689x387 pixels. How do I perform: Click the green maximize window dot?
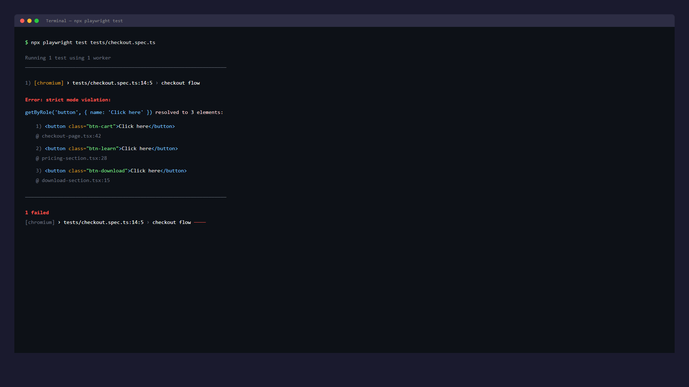coord(37,21)
